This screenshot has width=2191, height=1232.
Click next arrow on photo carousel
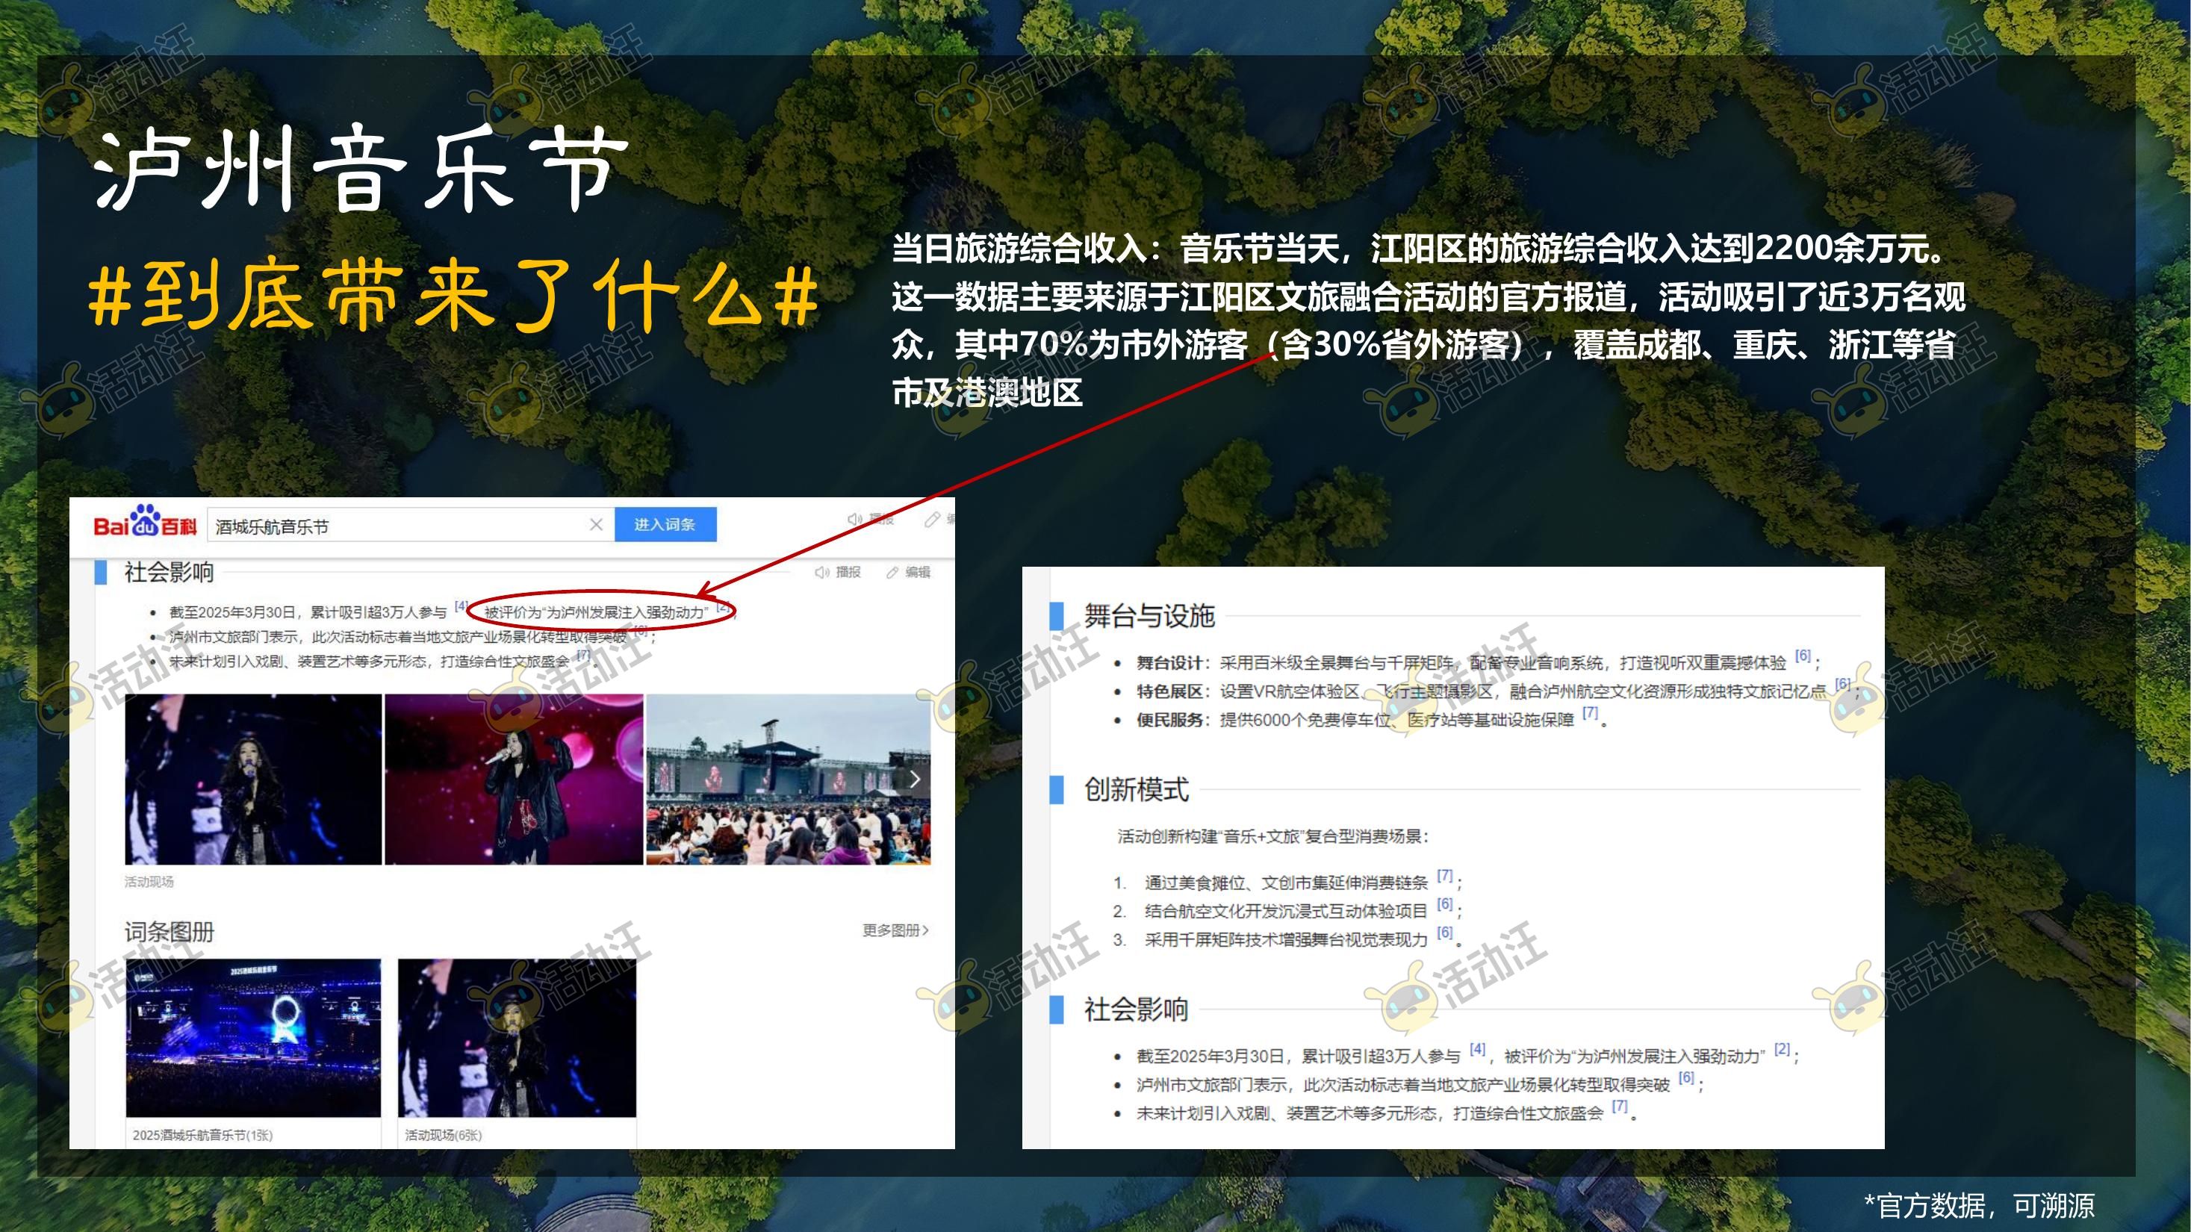click(914, 779)
